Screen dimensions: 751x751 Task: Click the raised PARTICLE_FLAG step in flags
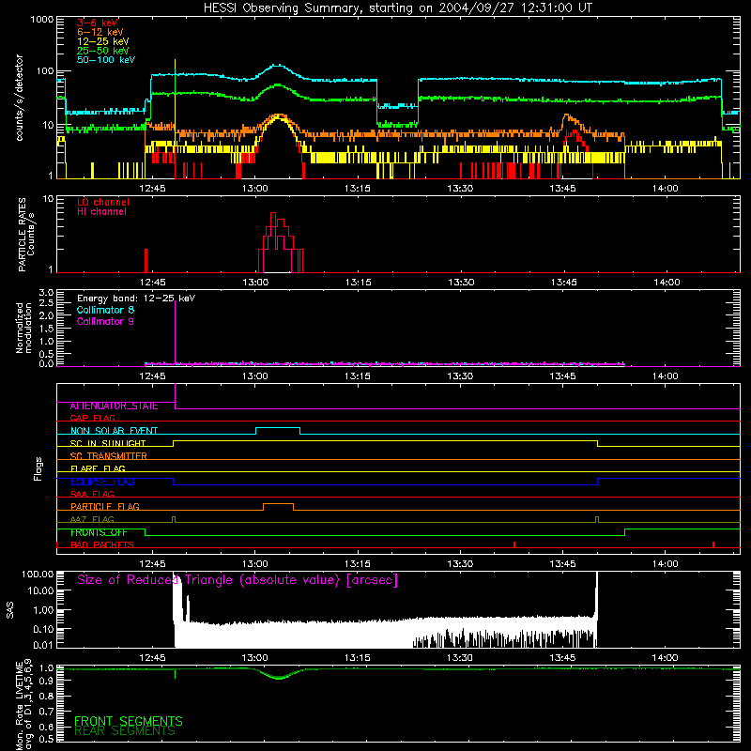(278, 504)
